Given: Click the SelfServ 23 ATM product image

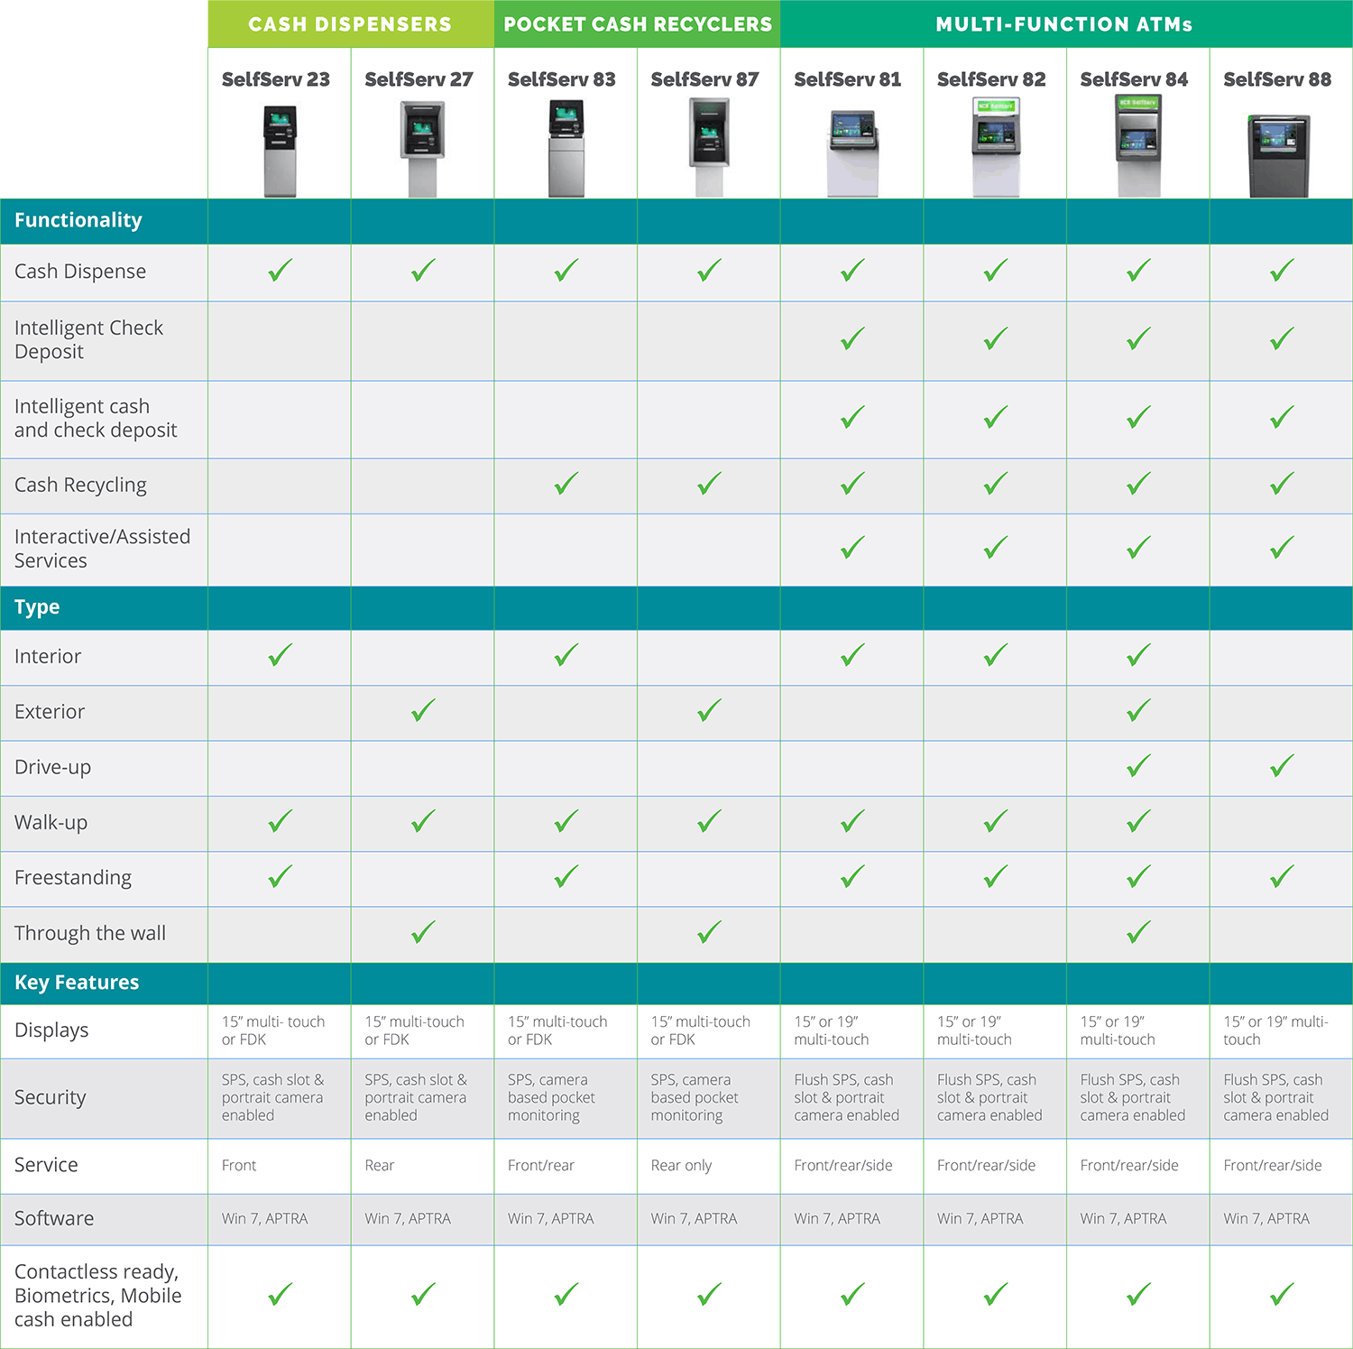Looking at the screenshot, I should tap(280, 151).
